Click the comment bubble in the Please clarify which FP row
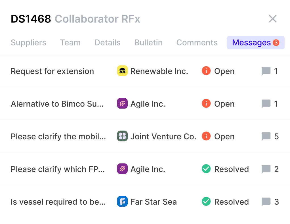This screenshot has height=224, width=290. (x=266, y=169)
